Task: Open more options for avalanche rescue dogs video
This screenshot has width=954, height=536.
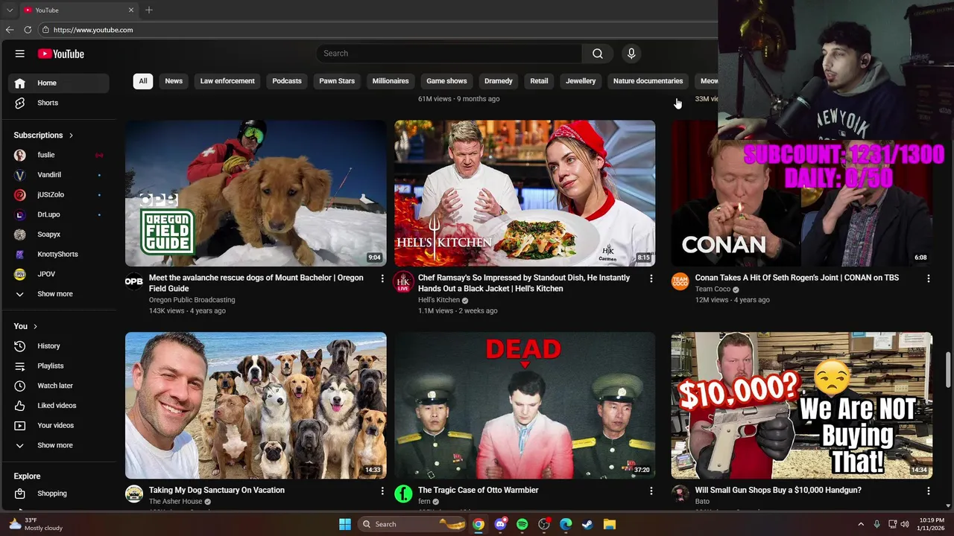Action: pos(382,278)
